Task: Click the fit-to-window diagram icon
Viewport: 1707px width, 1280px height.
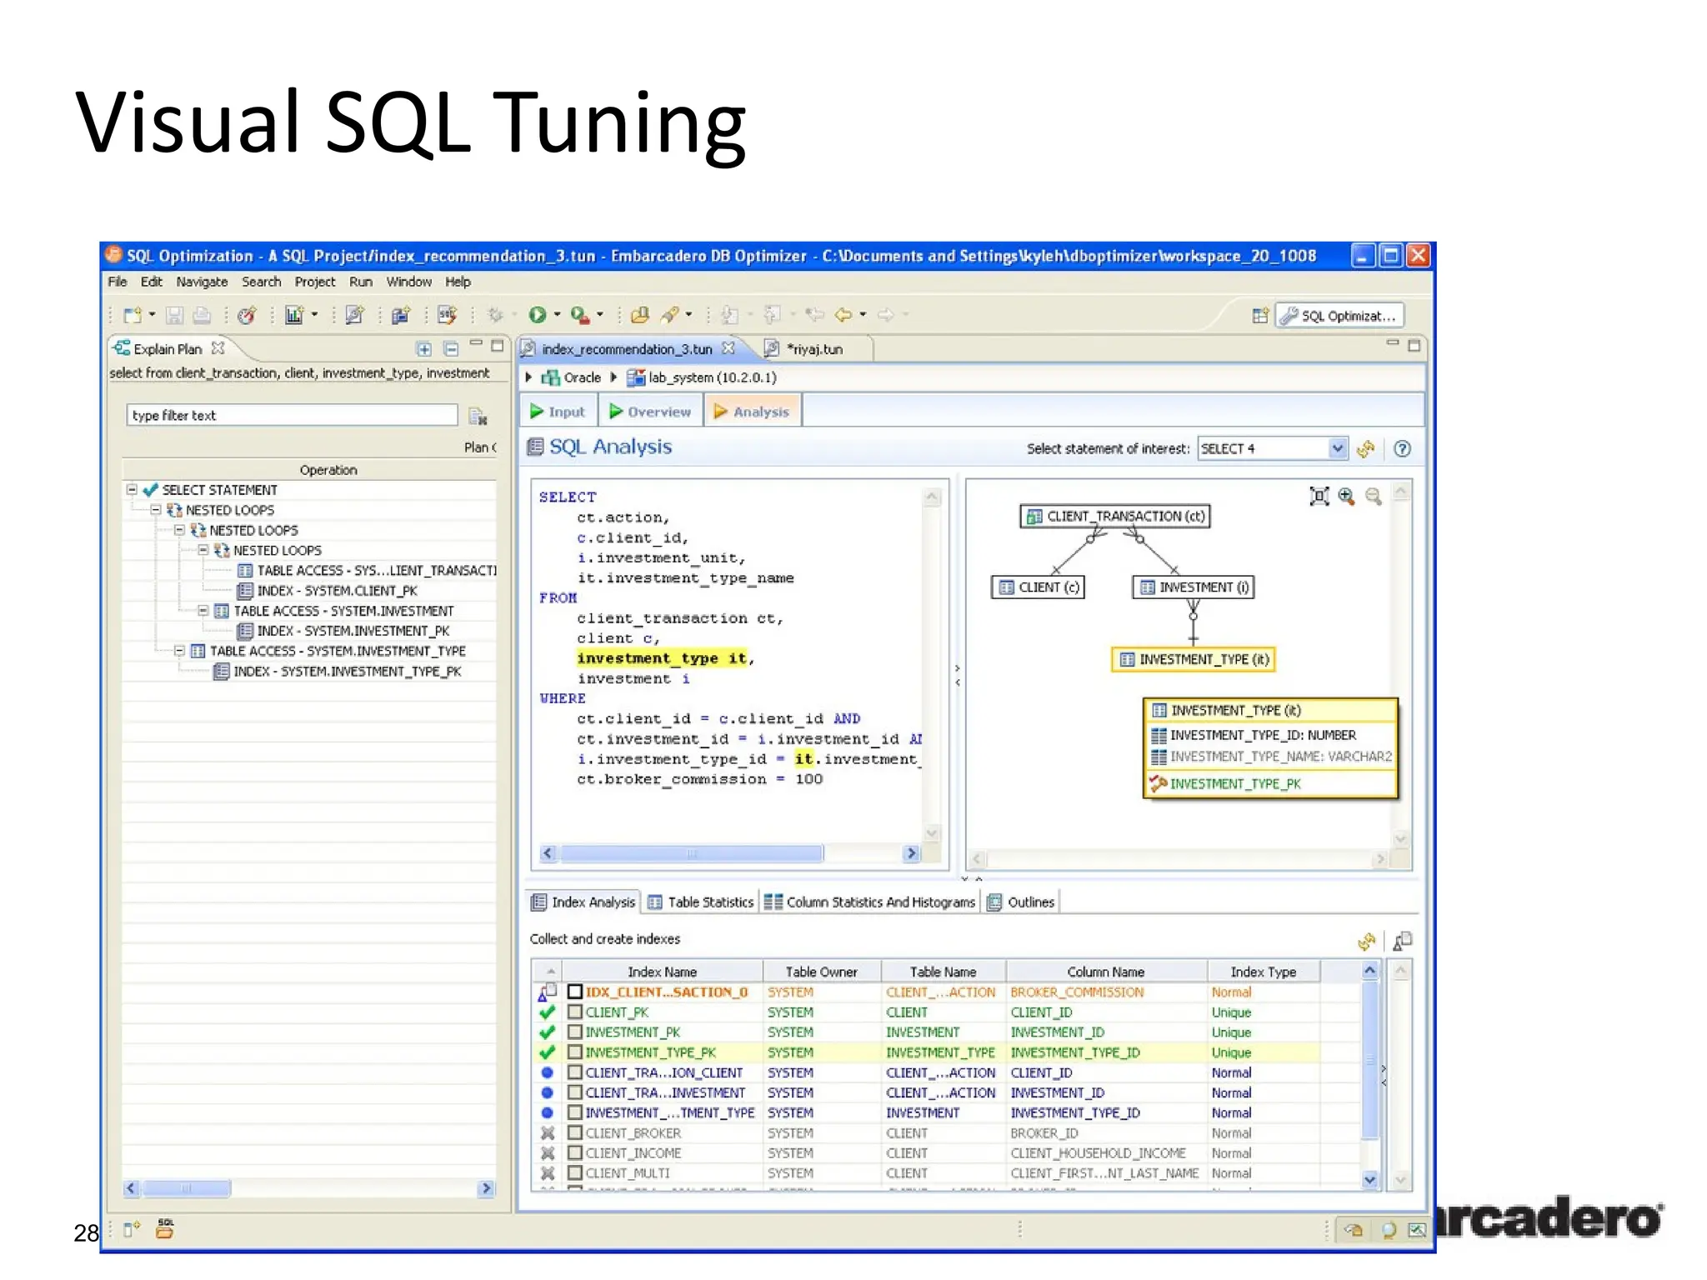Action: click(1319, 497)
